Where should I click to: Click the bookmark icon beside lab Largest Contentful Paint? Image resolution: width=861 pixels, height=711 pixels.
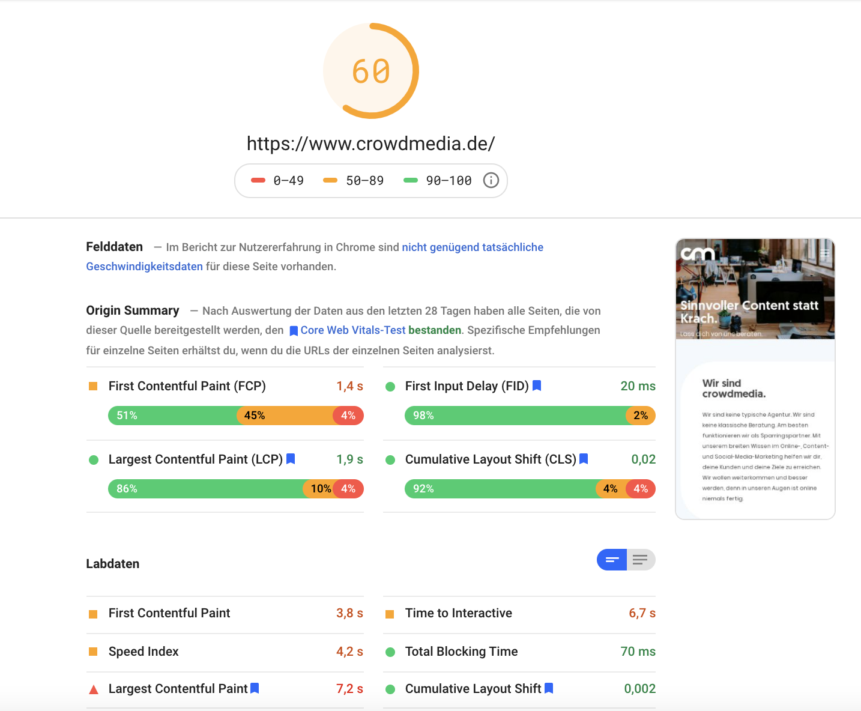255,688
